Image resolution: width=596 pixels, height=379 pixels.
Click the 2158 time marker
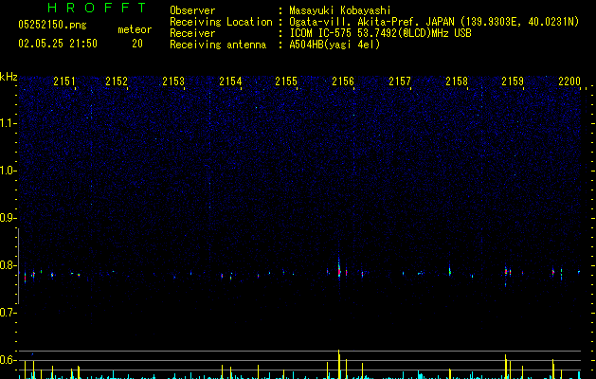[457, 81]
